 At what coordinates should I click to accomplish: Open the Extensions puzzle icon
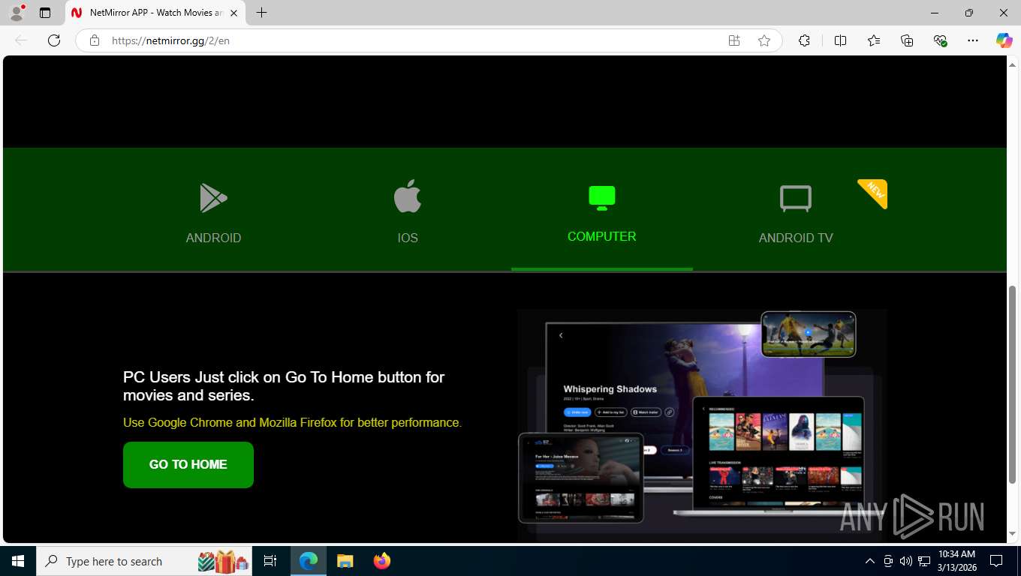804,40
